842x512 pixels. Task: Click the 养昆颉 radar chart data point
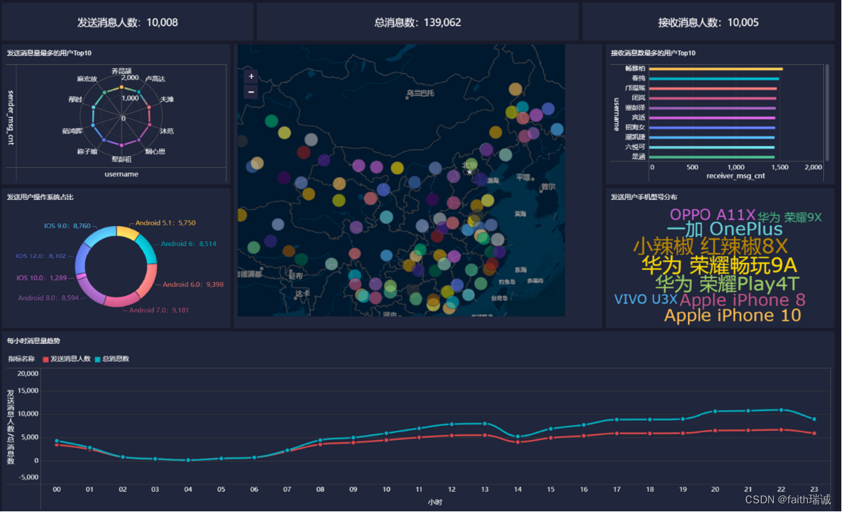(x=121, y=88)
